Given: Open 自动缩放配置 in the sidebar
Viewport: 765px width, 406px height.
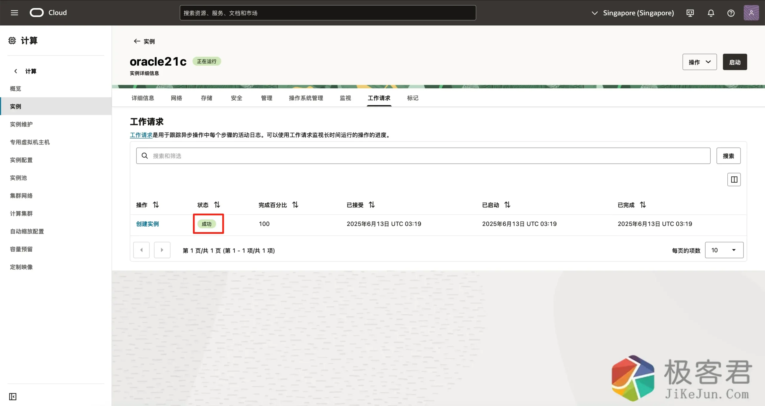Looking at the screenshot, I should click(x=56, y=231).
